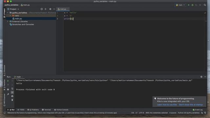Screen dimensions: 210x118
Task: Run the main configuration from toolbar
Action: pos(189,5)
